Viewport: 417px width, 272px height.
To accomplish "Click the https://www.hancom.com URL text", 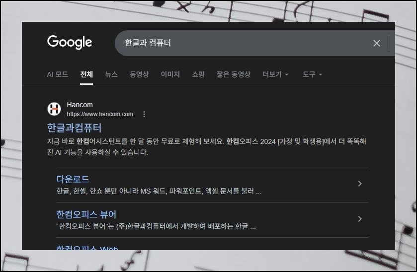I will tap(100, 114).
